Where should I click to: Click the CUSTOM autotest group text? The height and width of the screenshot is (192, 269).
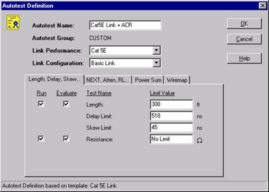tap(100, 38)
